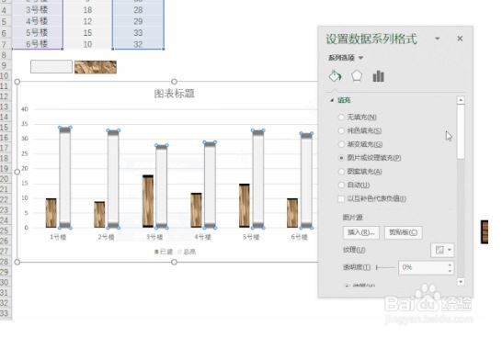
Task: Select the 纯色填充(S) radio option
Action: [341, 130]
